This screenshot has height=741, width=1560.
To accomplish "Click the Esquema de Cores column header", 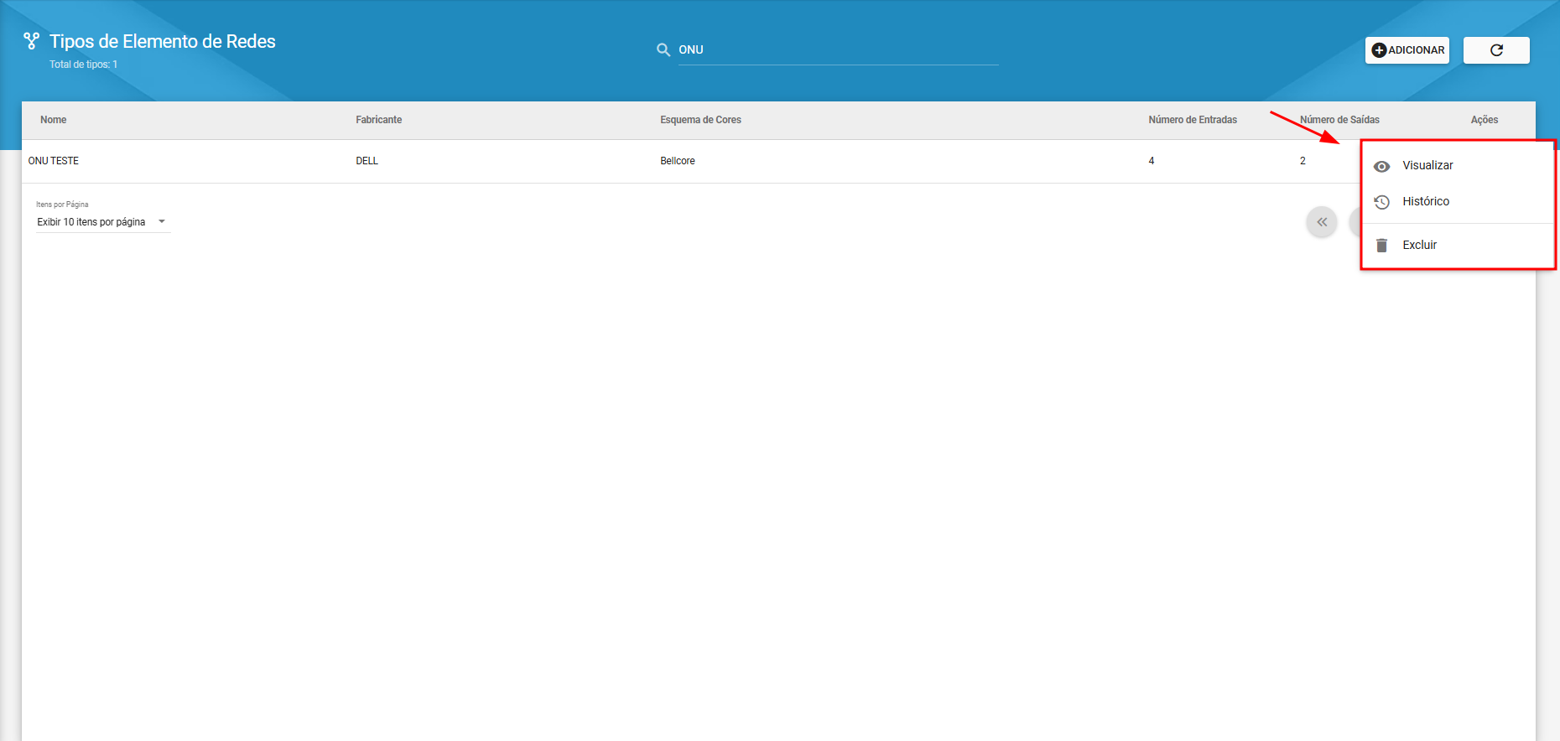I will click(700, 120).
